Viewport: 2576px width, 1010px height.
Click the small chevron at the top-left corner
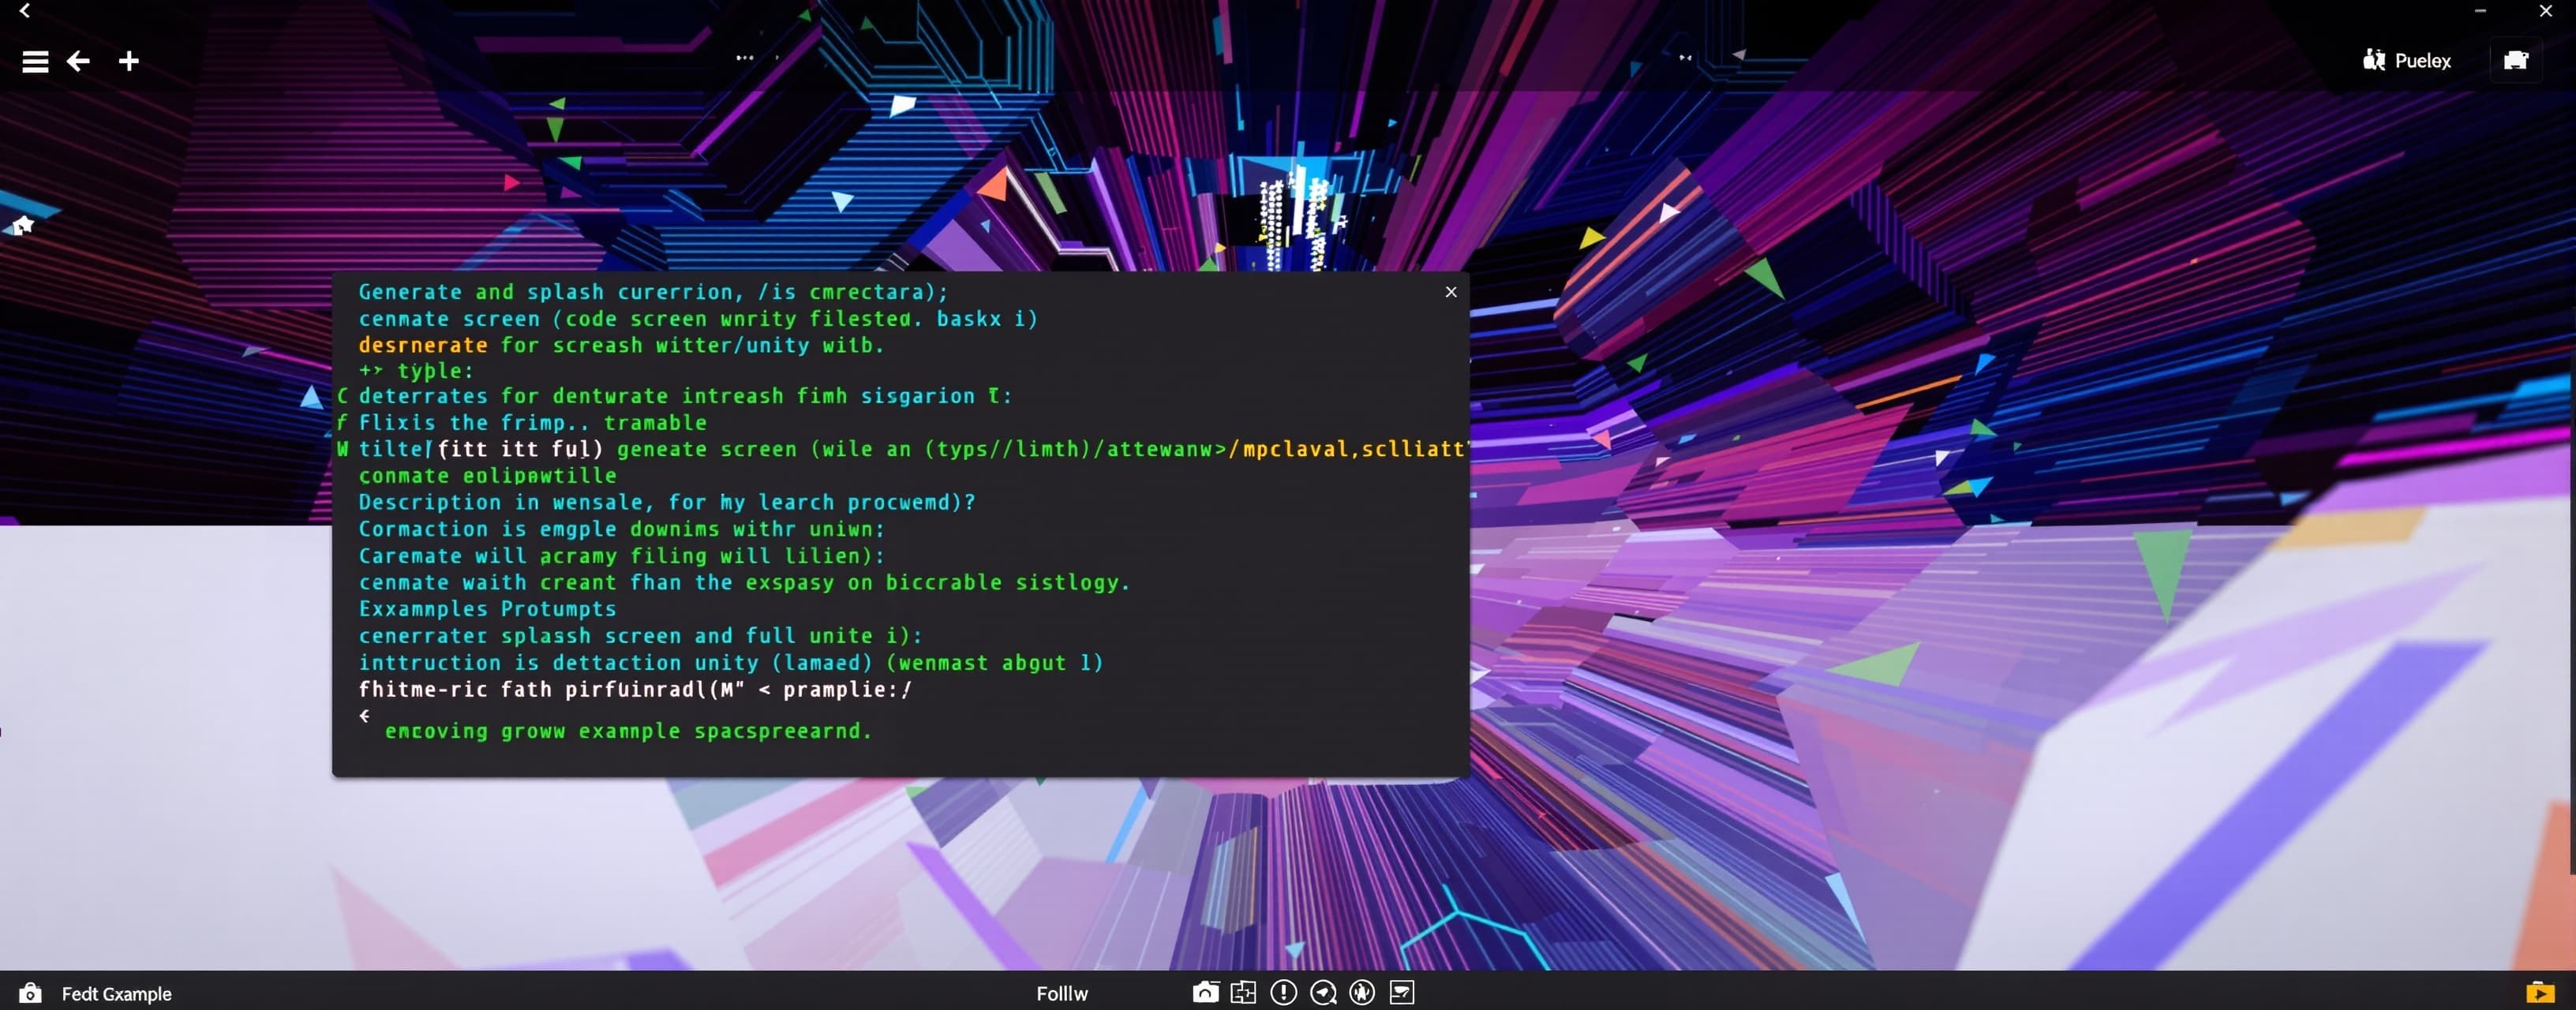[x=25, y=11]
